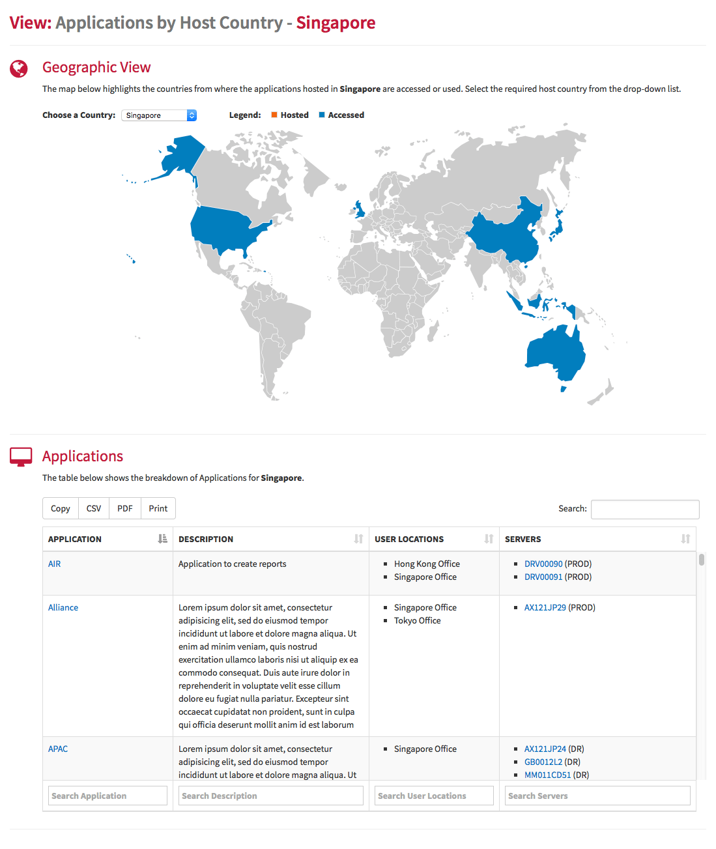Copy table data with Copy button
This screenshot has width=716, height=849.
click(x=61, y=508)
